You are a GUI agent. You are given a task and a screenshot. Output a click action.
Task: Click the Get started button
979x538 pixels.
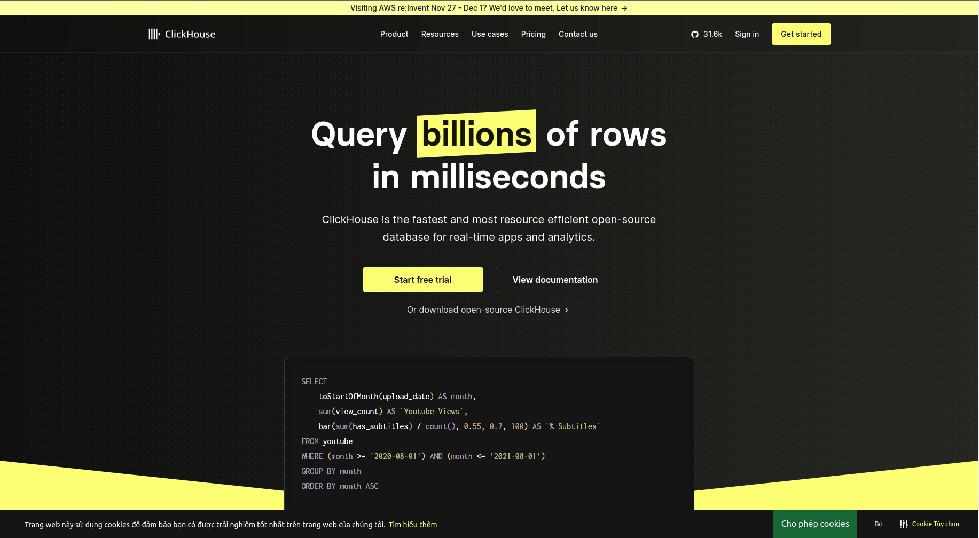pyautogui.click(x=801, y=34)
